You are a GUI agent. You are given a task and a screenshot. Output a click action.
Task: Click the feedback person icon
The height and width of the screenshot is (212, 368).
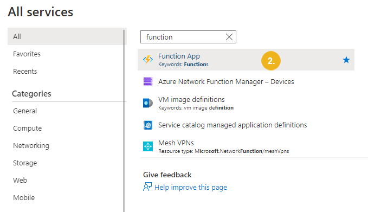pyautogui.click(x=147, y=187)
